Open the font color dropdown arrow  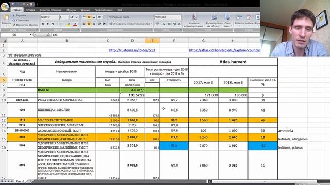point(78,24)
